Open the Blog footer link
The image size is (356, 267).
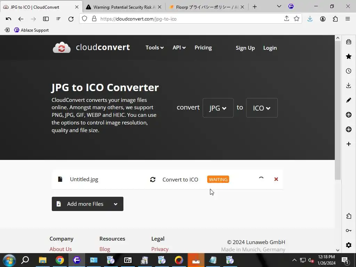pyautogui.click(x=105, y=249)
